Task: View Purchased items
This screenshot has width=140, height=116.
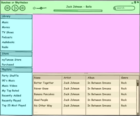Action: coord(8,65)
